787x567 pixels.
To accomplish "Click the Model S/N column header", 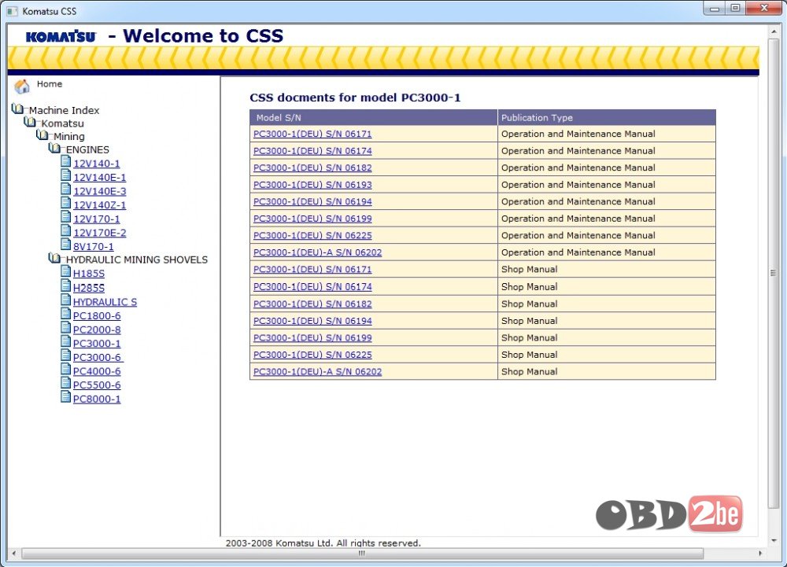I will pyautogui.click(x=373, y=117).
